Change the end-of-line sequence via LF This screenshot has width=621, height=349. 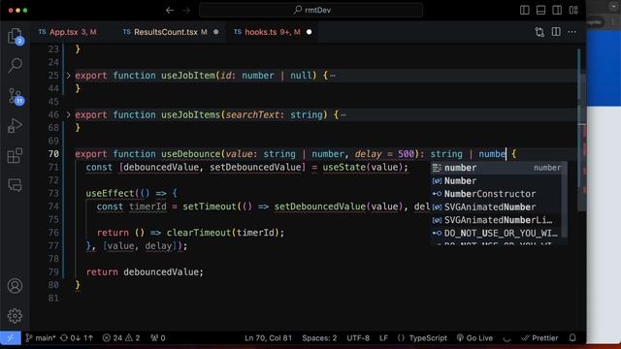[383, 338]
